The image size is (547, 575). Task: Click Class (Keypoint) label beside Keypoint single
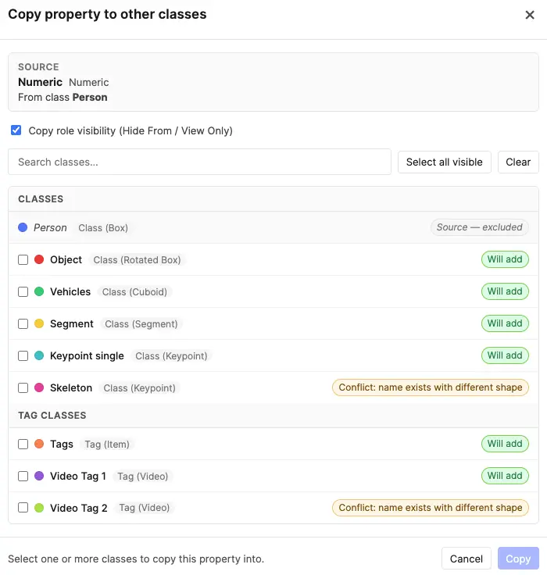click(x=171, y=356)
